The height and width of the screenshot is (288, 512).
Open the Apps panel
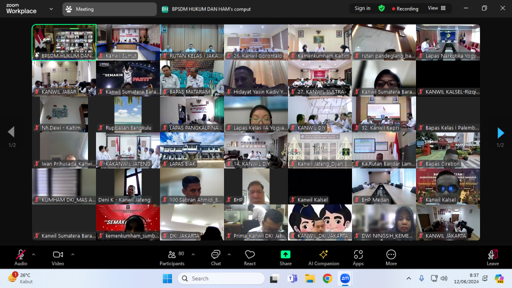(x=358, y=257)
